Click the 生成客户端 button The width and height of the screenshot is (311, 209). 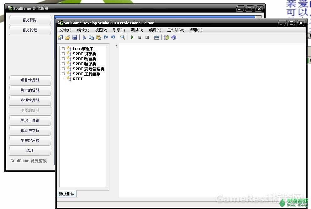point(30,141)
